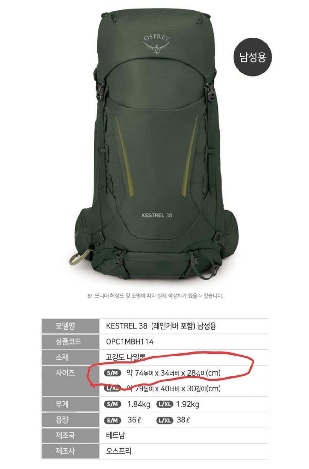
Task: Click the L/XL badge in the 사이즈 row
Action: 112,389
